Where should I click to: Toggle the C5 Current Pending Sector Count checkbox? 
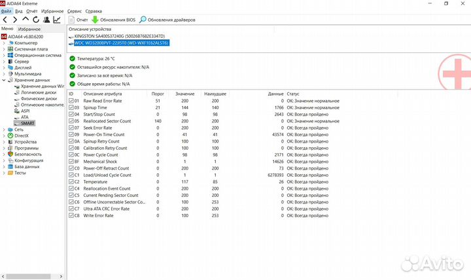point(71,195)
